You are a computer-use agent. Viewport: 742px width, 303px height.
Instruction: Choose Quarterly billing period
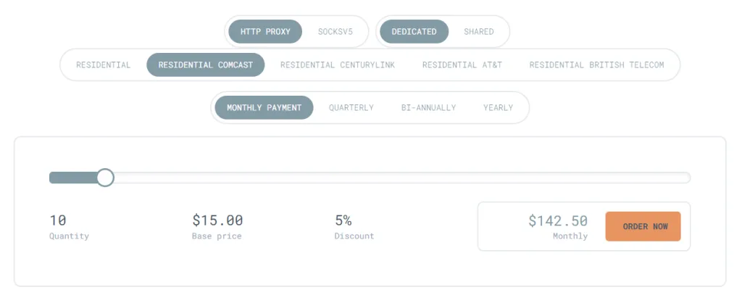coord(351,108)
